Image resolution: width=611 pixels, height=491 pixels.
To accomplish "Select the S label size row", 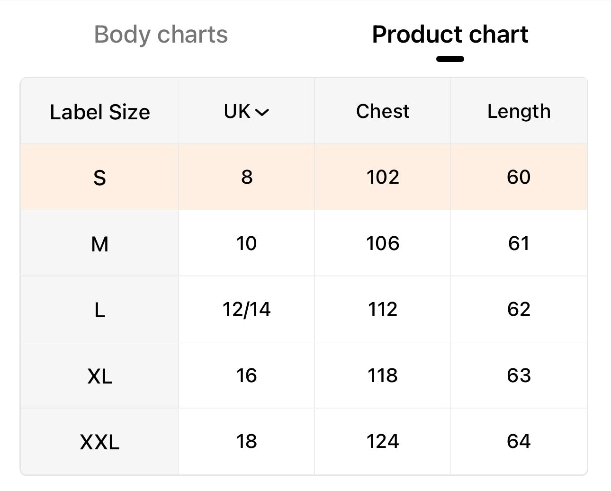I will click(99, 178).
